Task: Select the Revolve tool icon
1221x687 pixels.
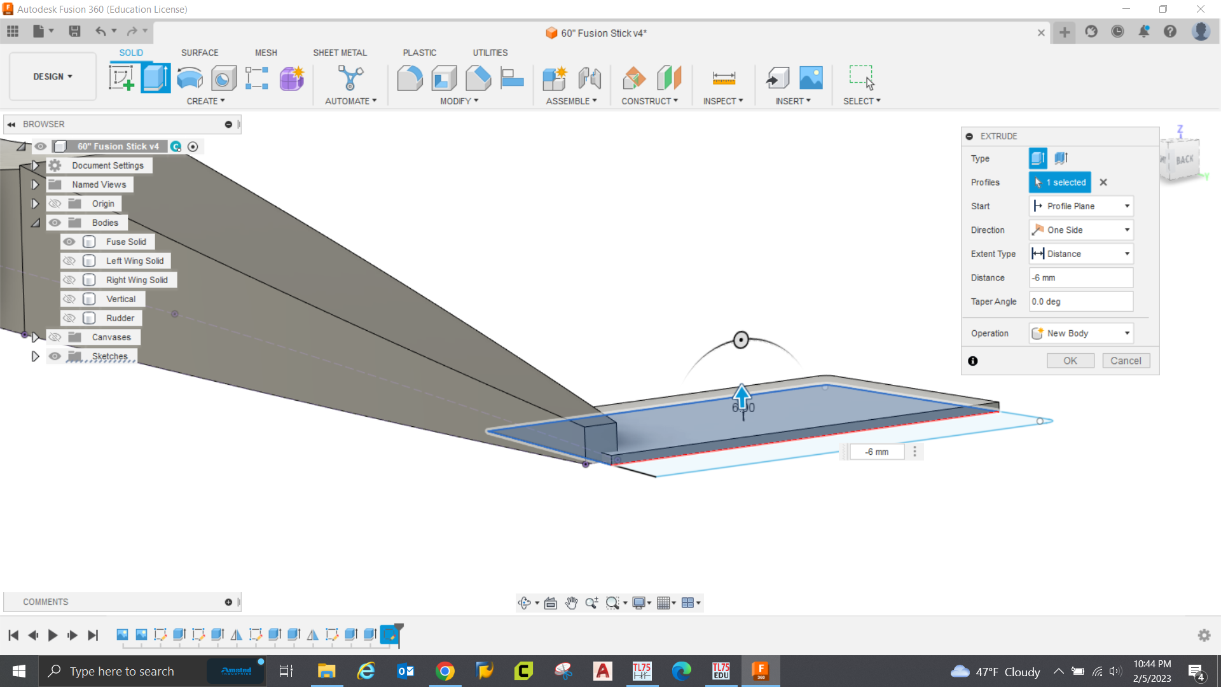Action: [x=190, y=78]
